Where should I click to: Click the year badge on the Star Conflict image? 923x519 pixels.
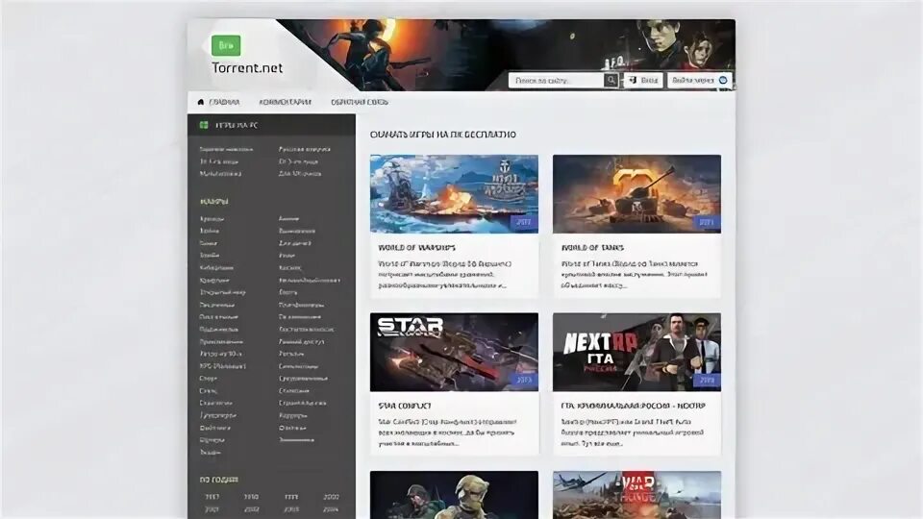[523, 380]
